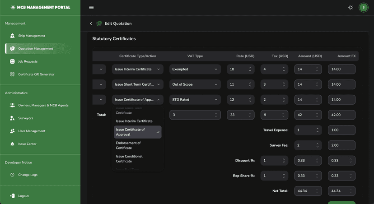
Task: Click the Quotation Management sidebar icon
Action: pos(12,49)
